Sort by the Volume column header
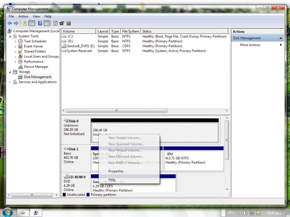The width and height of the screenshot is (290, 217). tap(79, 31)
